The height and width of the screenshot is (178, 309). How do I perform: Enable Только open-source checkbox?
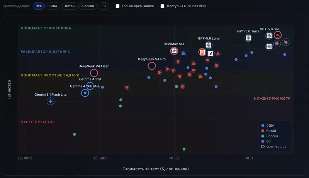click(117, 6)
